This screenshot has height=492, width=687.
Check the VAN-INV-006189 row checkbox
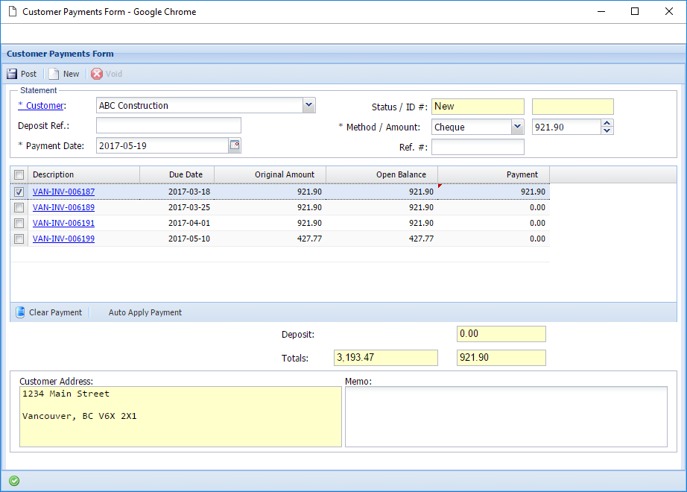pos(19,207)
